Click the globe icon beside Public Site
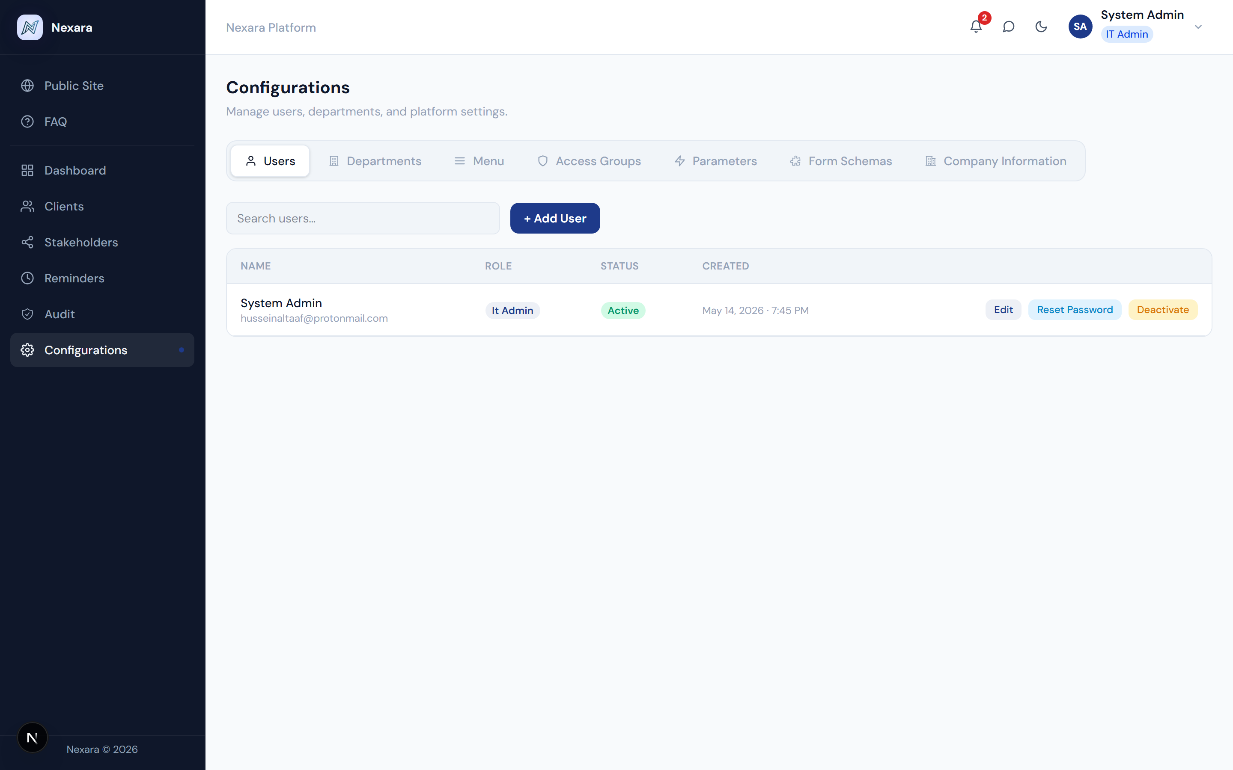The width and height of the screenshot is (1233, 770). pos(27,86)
